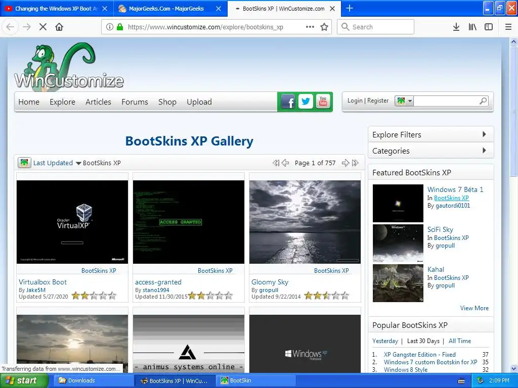Go to previous gallery page
518x388 pixels.
[x=285, y=163]
